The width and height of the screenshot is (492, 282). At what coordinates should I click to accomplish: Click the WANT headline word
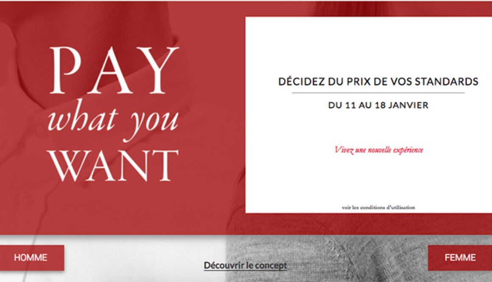pos(113,166)
